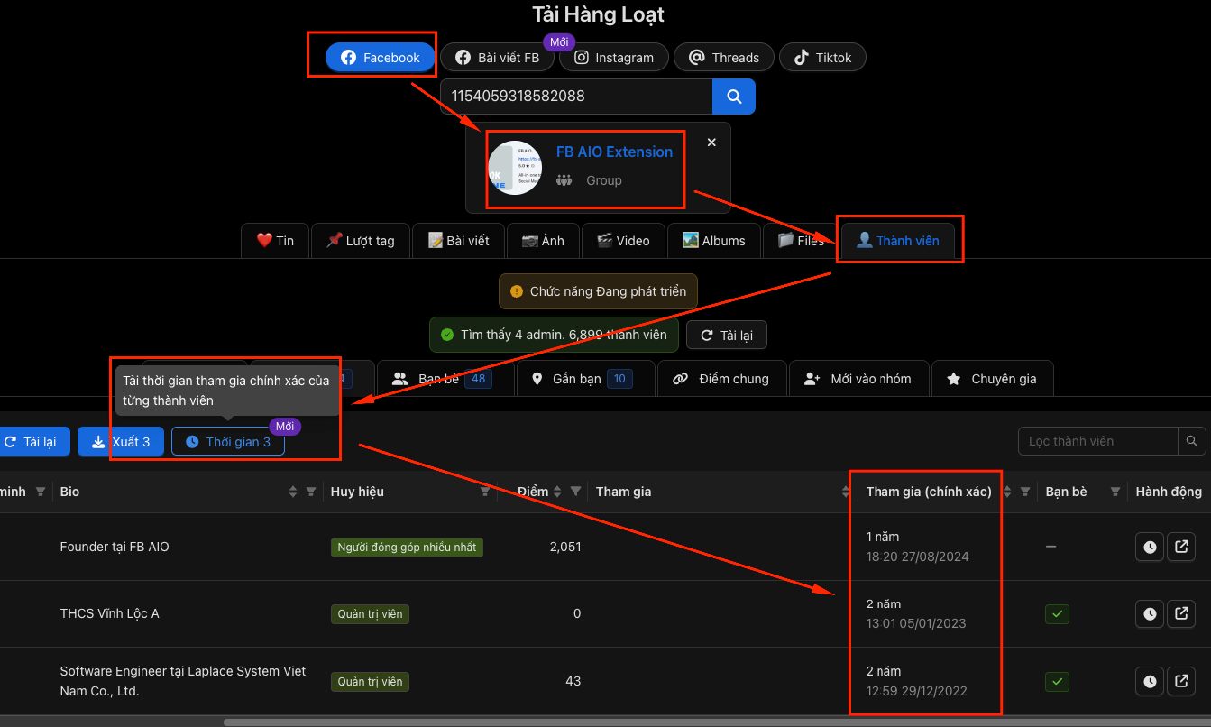Switch to Bài viết FB platform
The width and height of the screenshot is (1211, 727).
click(497, 58)
